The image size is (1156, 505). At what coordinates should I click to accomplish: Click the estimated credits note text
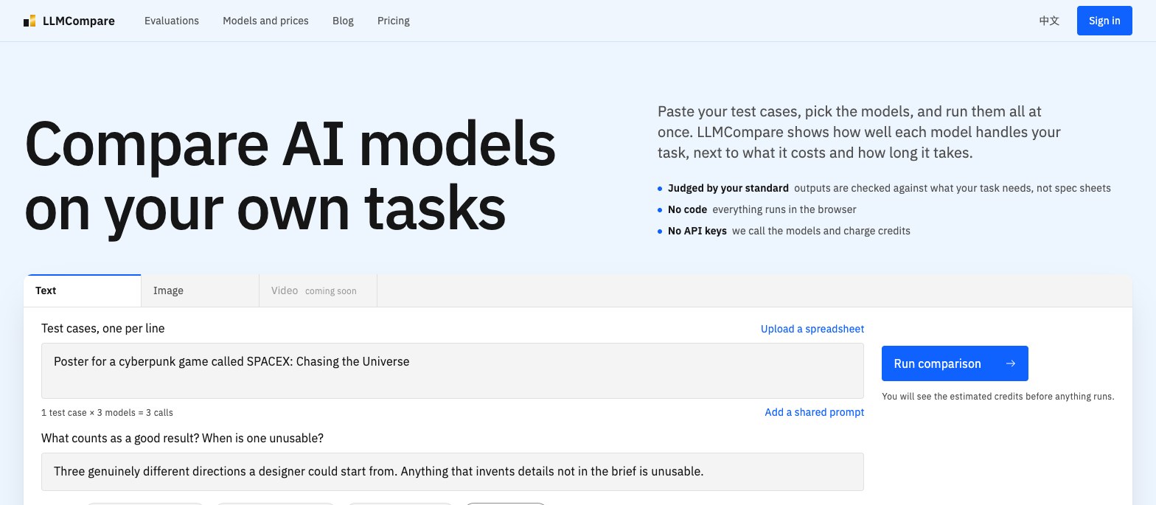click(998, 397)
